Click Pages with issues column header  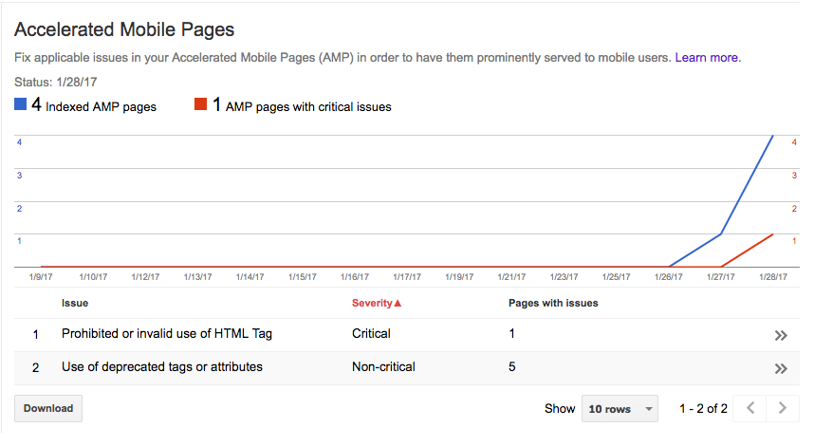[553, 303]
